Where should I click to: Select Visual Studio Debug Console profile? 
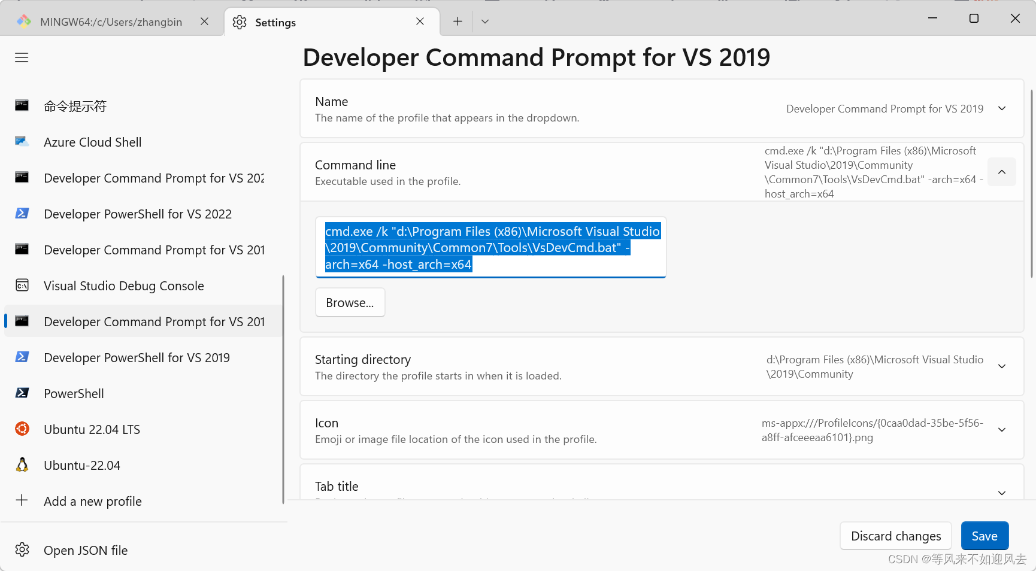143,285
